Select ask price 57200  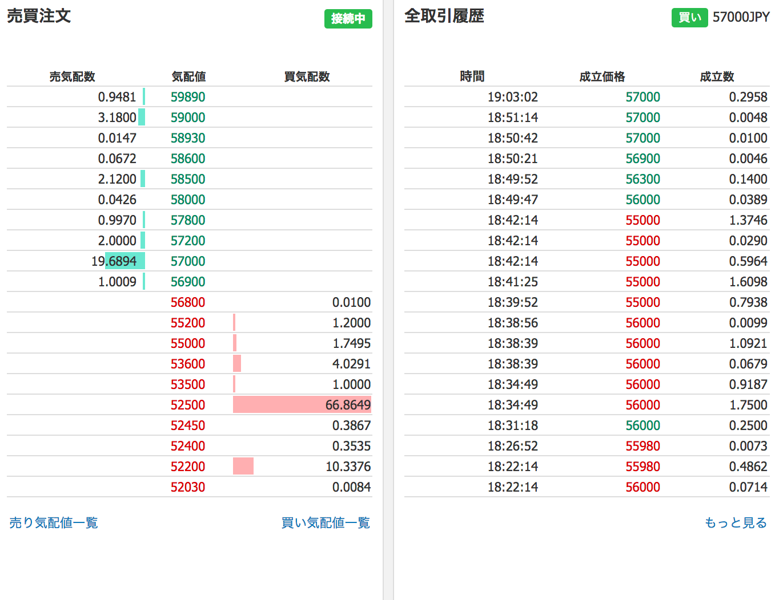pos(188,241)
